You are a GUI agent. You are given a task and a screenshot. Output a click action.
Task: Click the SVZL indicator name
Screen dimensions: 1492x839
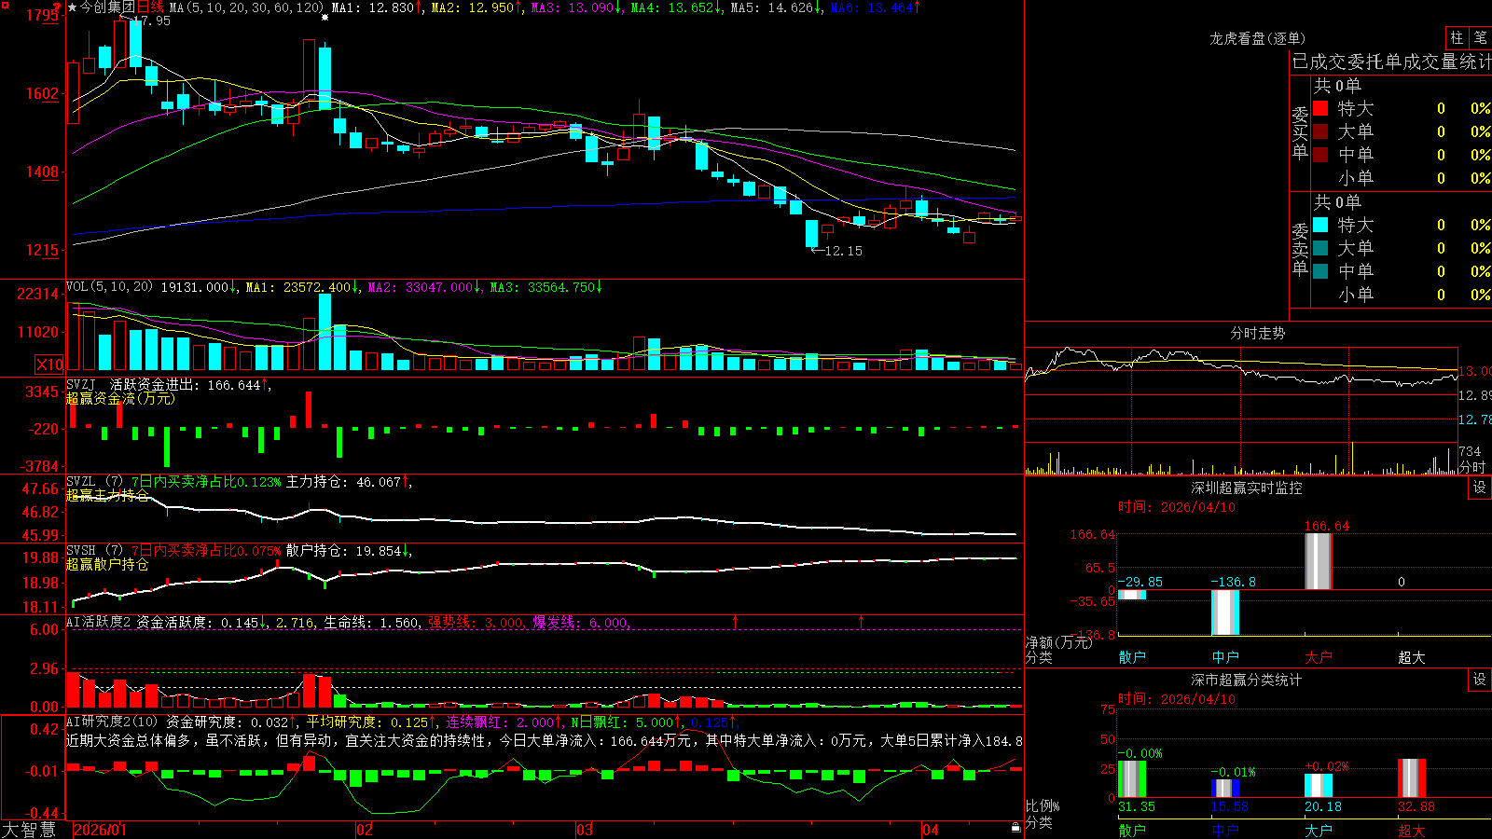[81, 482]
